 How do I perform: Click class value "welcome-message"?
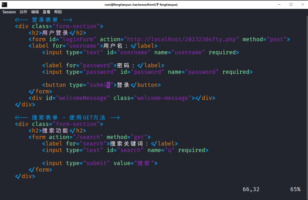point(163,98)
